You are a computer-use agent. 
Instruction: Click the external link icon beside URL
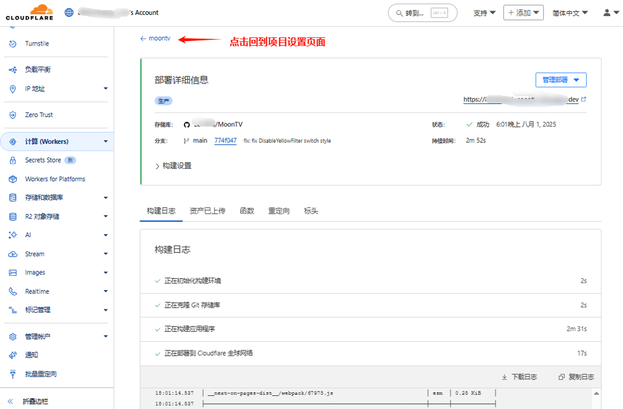click(584, 100)
